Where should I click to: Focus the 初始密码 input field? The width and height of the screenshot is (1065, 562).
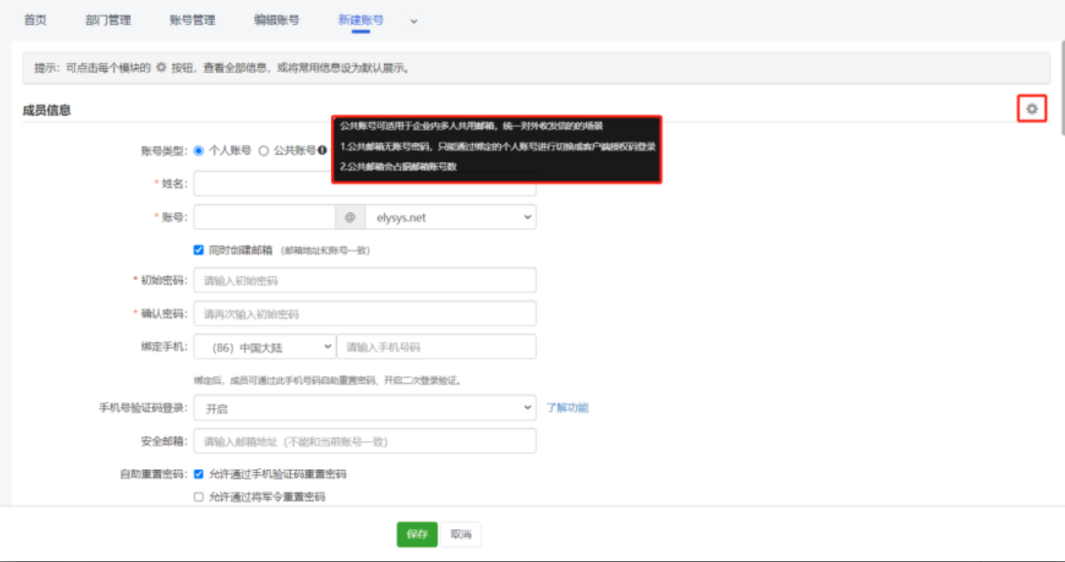pos(365,280)
